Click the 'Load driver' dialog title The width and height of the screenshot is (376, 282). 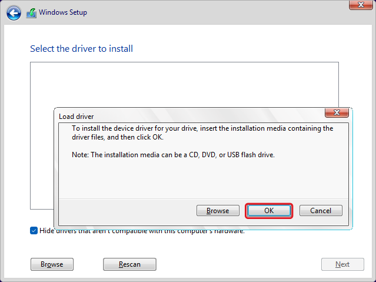(x=76, y=117)
